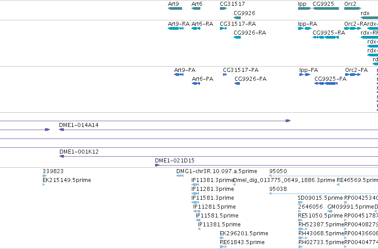Click the 95050 feature arrow
Screen dimensions: 378x249
click(271, 176)
